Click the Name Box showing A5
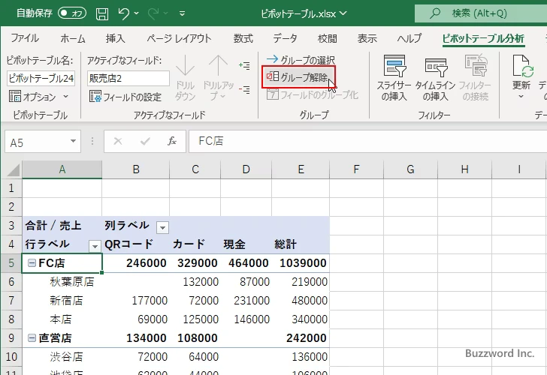The height and width of the screenshot is (375, 547). [x=37, y=142]
